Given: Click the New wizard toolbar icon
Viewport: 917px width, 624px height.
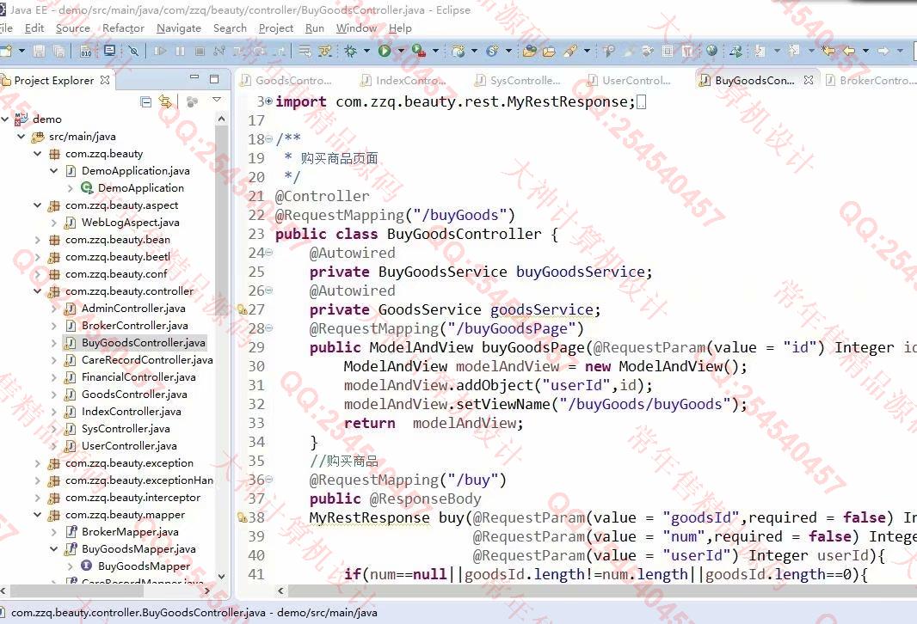Looking at the screenshot, I should click(6, 52).
